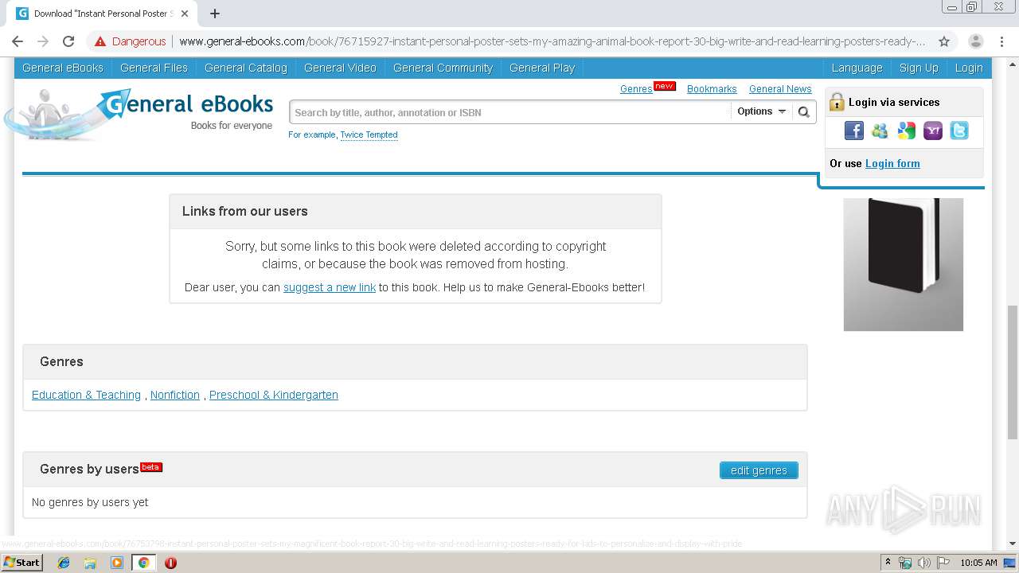Viewport: 1019px width, 573px height.
Task: Click the page vertical scrollbar thumb
Action: (x=1013, y=372)
